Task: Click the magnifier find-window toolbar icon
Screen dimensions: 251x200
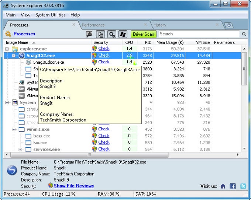Action: pyautogui.click(x=89, y=34)
